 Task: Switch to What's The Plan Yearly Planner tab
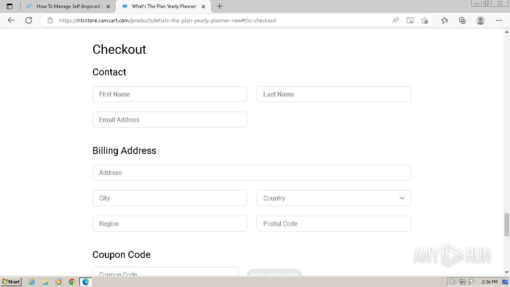click(x=163, y=6)
